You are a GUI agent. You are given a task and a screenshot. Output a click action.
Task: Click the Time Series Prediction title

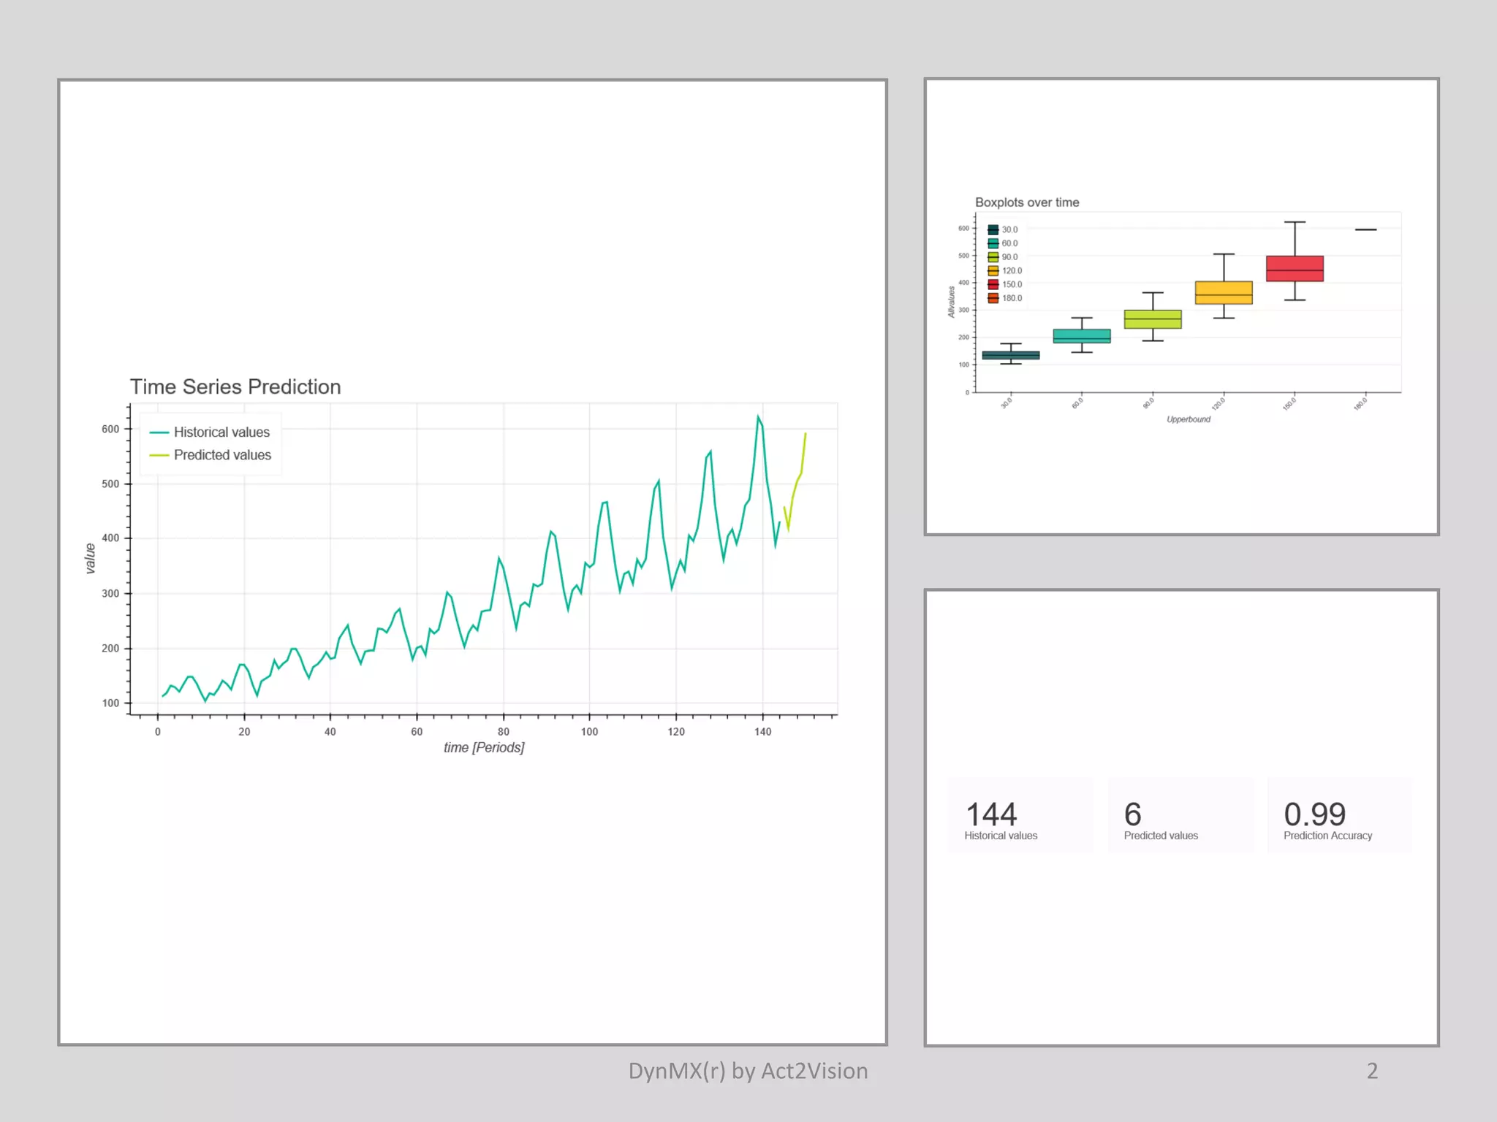235,386
